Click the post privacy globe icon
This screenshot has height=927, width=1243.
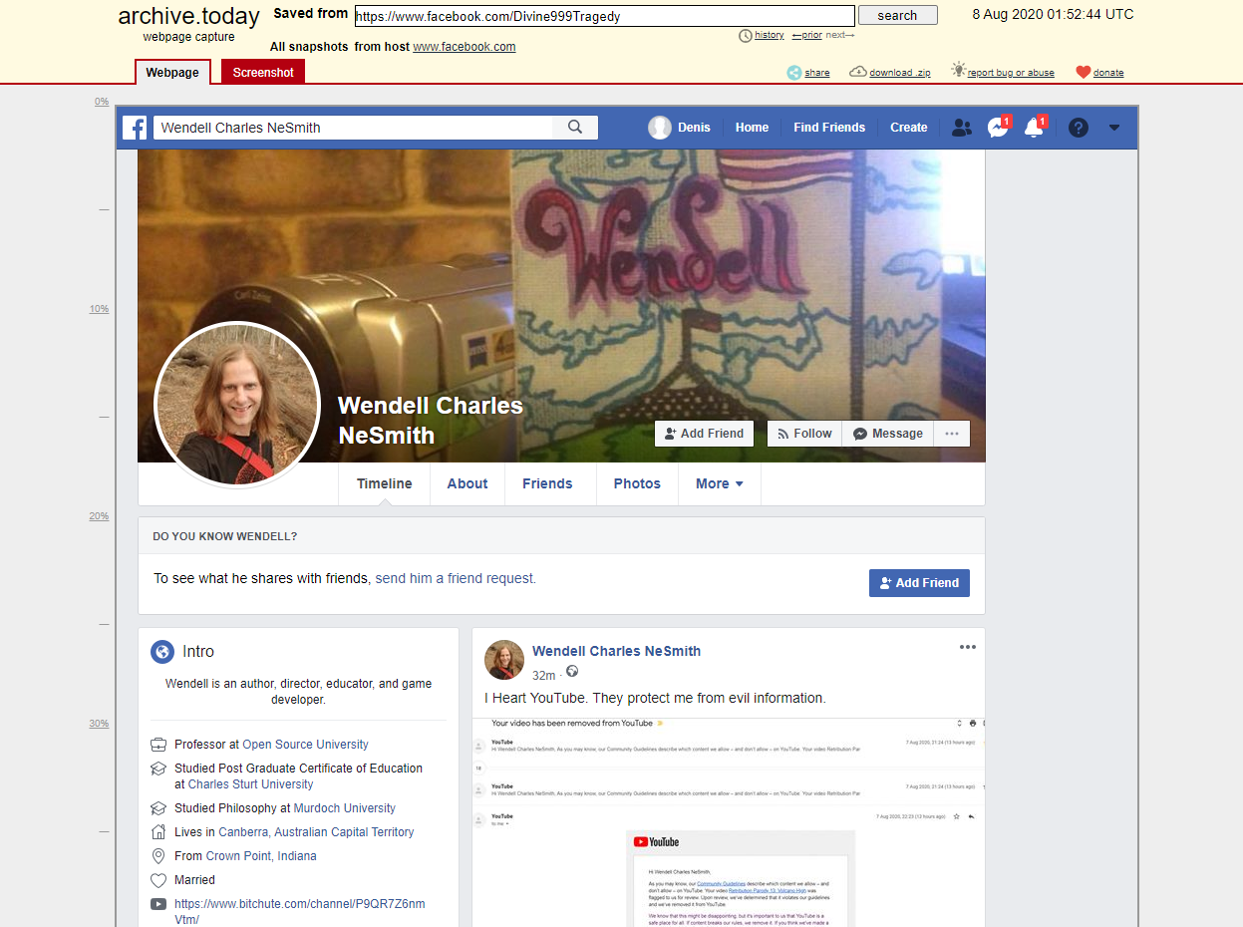pyautogui.click(x=572, y=672)
